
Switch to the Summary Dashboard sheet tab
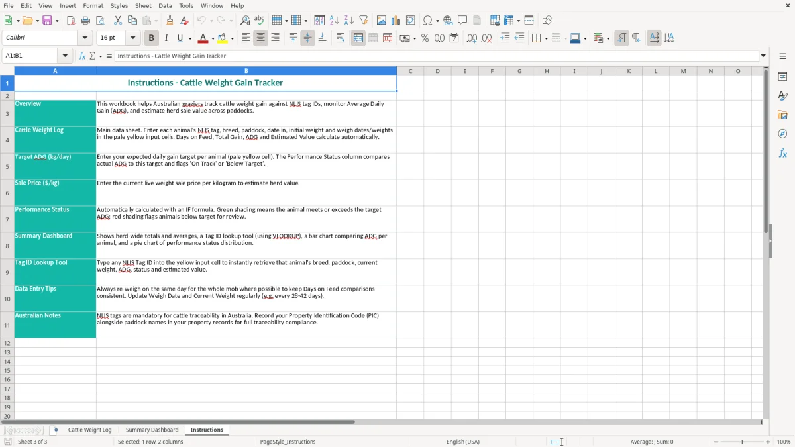click(152, 430)
